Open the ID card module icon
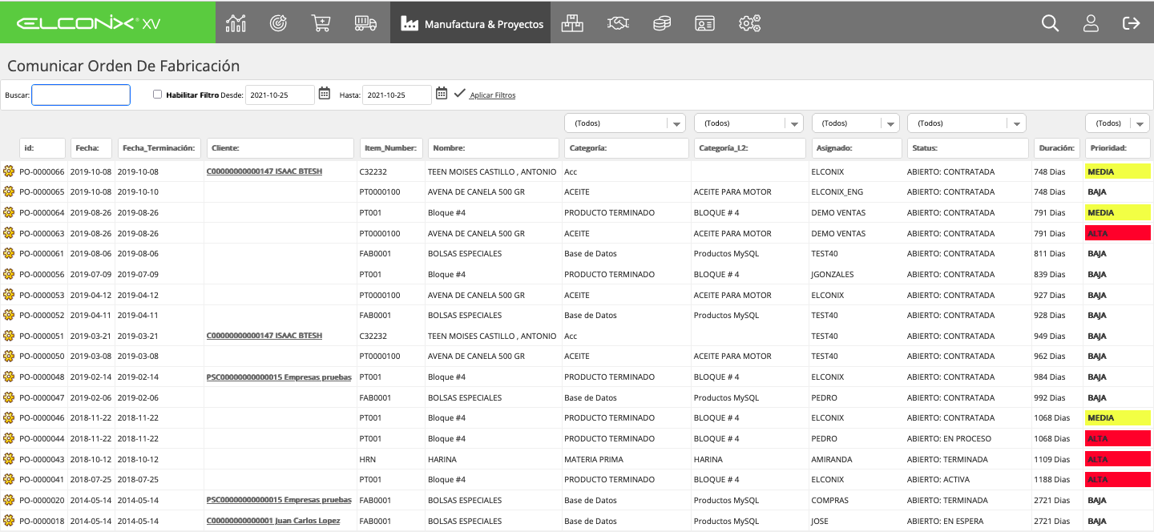1154x532 pixels. (x=704, y=23)
